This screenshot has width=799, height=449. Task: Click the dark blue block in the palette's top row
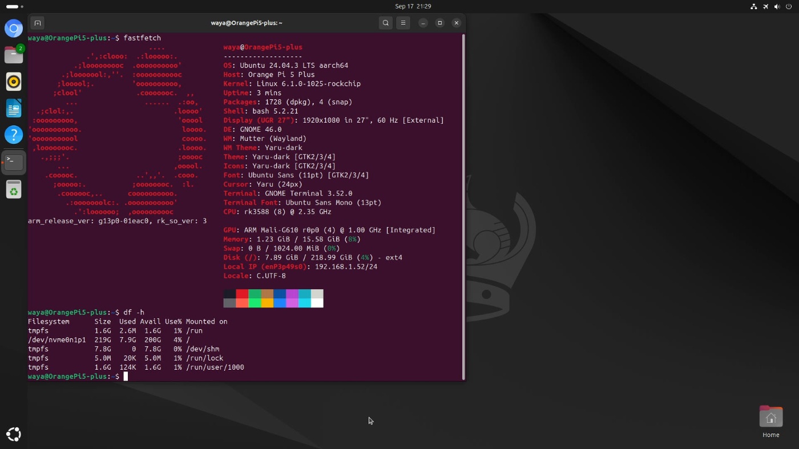(280, 294)
